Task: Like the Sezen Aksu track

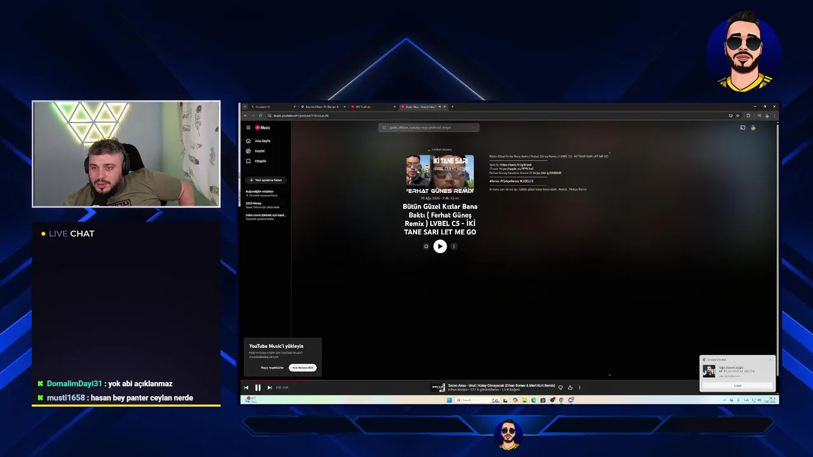Action: 570,387
